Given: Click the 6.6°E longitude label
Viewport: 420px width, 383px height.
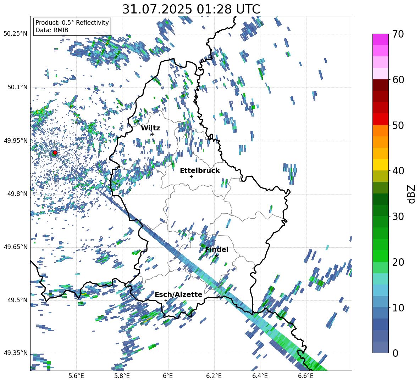Looking at the screenshot, I should pyautogui.click(x=306, y=376).
